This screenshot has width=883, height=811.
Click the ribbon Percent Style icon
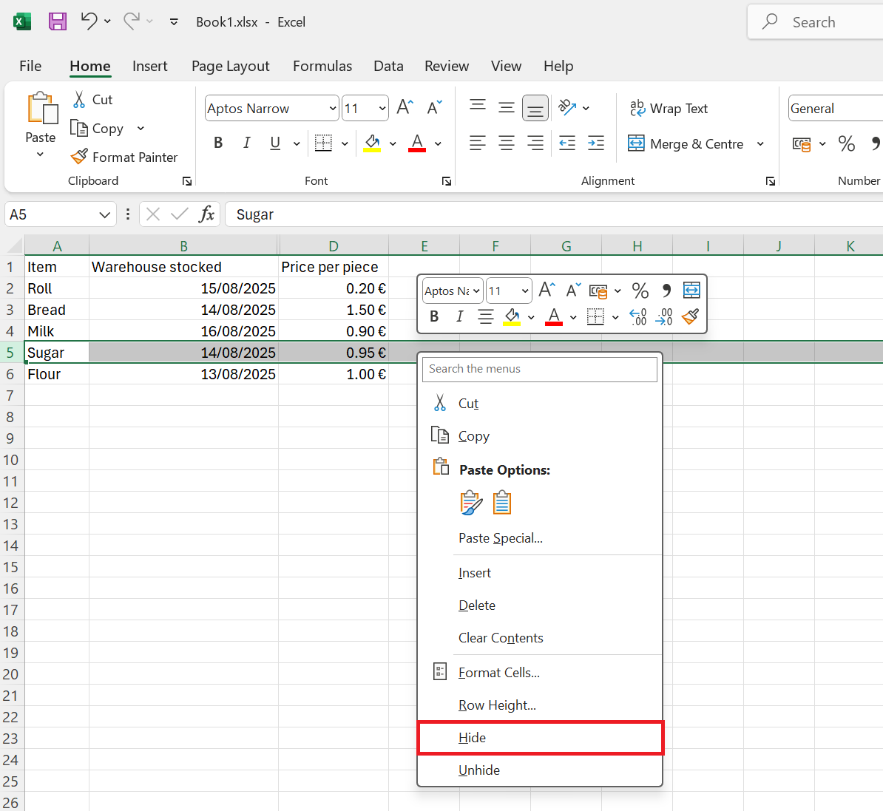[x=847, y=143]
